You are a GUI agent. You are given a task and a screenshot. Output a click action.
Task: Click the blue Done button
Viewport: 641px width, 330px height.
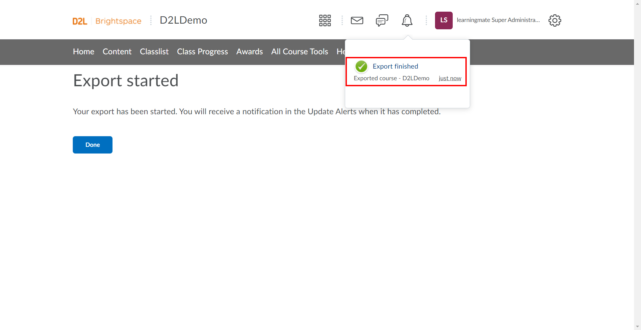(92, 145)
